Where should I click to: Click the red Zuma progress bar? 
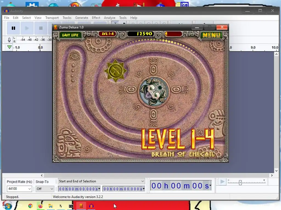click(x=173, y=34)
